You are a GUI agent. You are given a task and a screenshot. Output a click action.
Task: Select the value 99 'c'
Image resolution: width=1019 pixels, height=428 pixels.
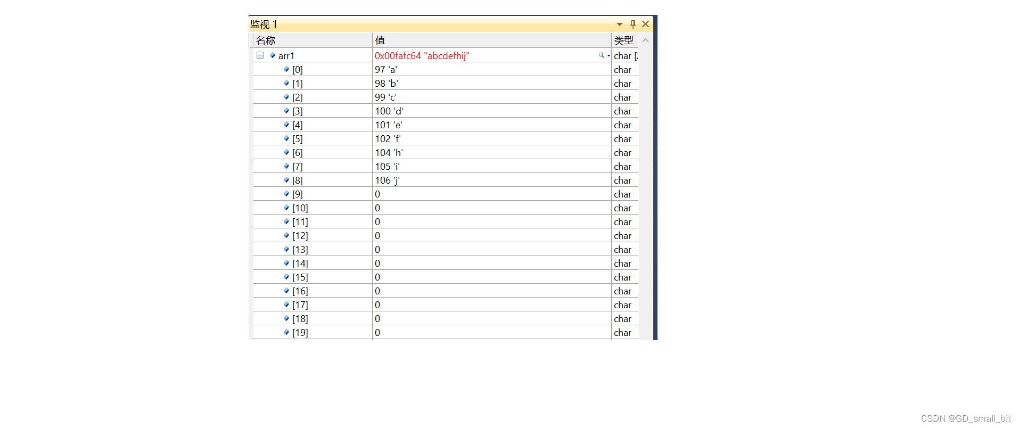[385, 97]
